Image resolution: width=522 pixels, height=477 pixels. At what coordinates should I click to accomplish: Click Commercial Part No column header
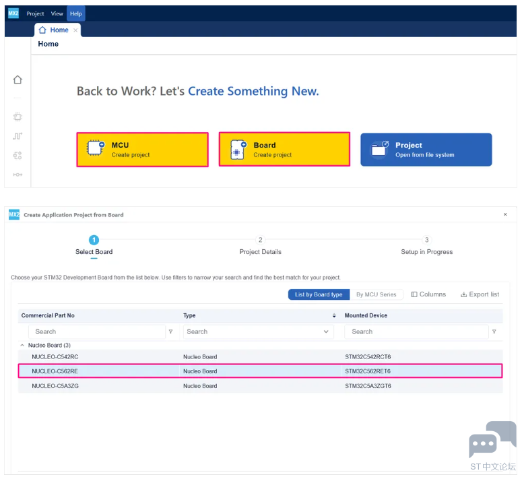coord(48,315)
